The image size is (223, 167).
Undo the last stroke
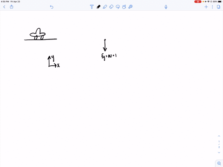point(52,7)
